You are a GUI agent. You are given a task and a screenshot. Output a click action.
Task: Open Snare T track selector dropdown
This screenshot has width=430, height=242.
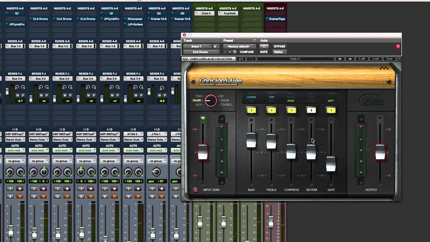coord(198,46)
